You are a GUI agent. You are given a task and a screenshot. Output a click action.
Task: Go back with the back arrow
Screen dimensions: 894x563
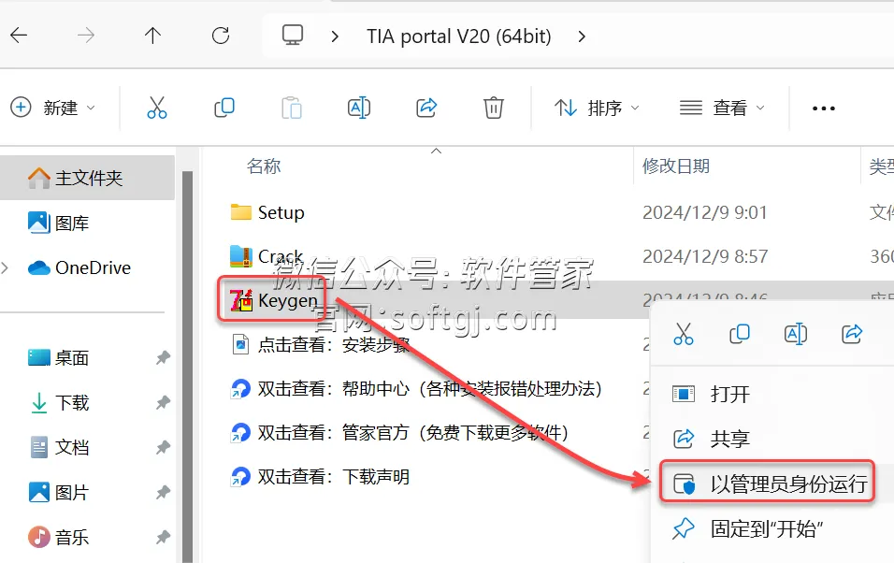pyautogui.click(x=19, y=36)
